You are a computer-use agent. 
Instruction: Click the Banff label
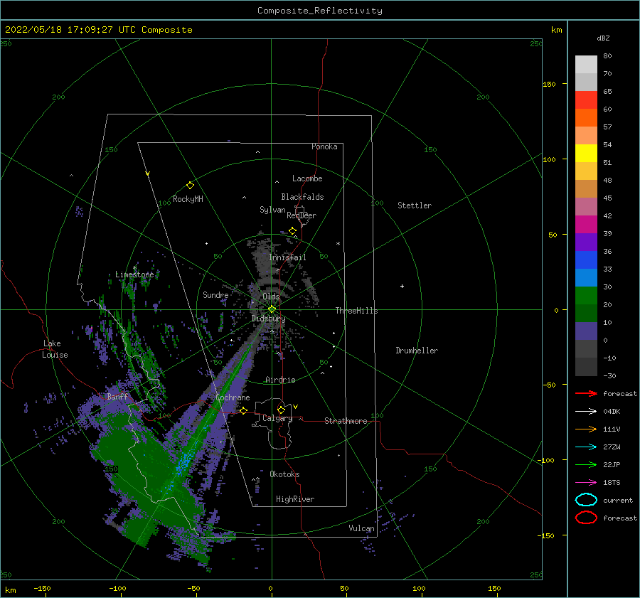tap(117, 397)
